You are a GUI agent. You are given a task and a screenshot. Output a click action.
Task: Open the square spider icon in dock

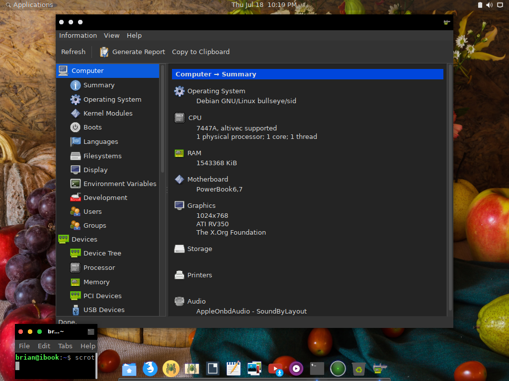(x=191, y=369)
